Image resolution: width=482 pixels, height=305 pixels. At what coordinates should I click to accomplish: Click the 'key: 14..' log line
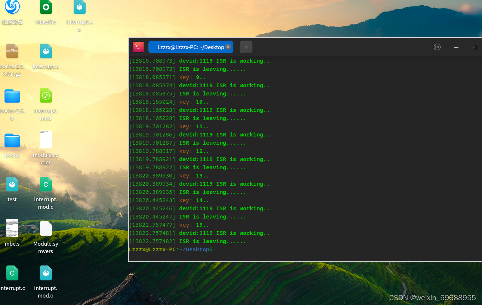click(169, 200)
